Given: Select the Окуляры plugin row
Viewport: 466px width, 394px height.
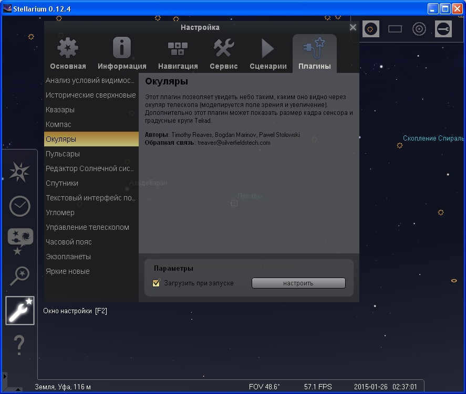Looking at the screenshot, I should click(91, 139).
